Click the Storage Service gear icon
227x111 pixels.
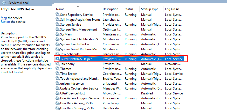(58, 24)
